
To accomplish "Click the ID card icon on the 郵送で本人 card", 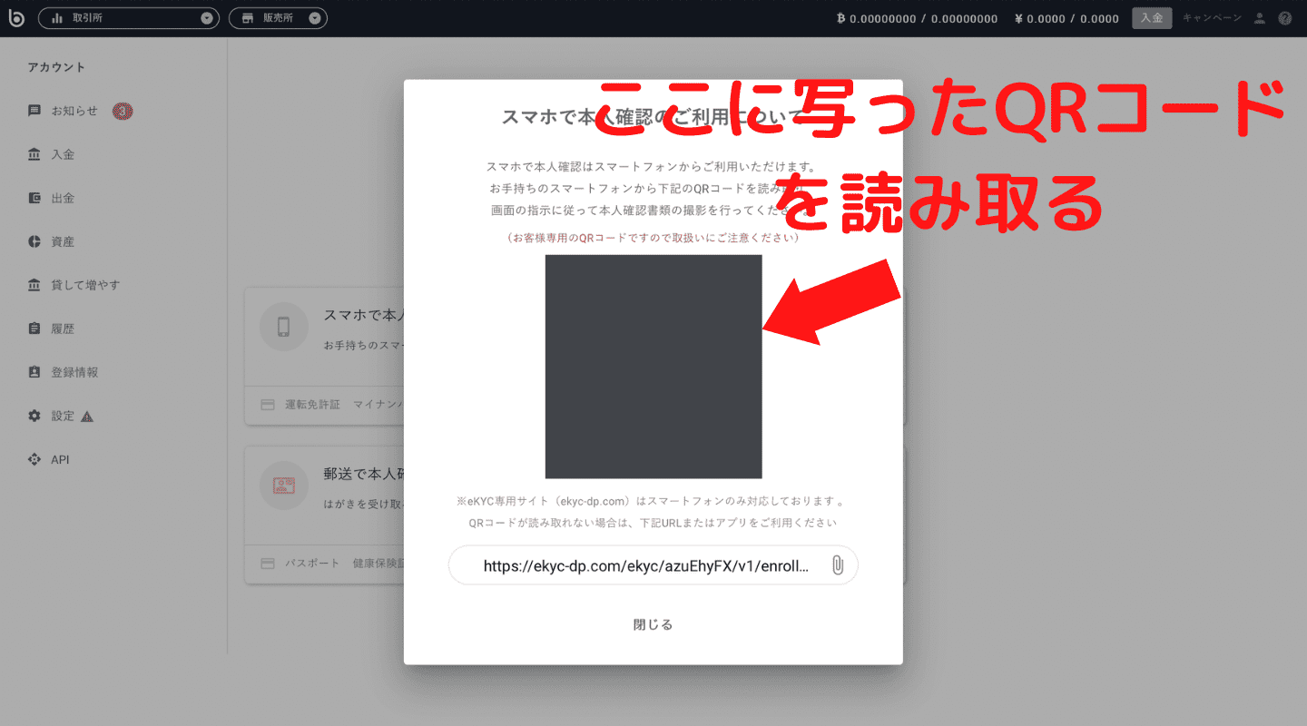I will [284, 486].
